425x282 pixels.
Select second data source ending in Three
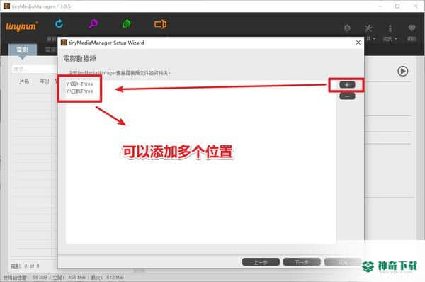pyautogui.click(x=79, y=91)
